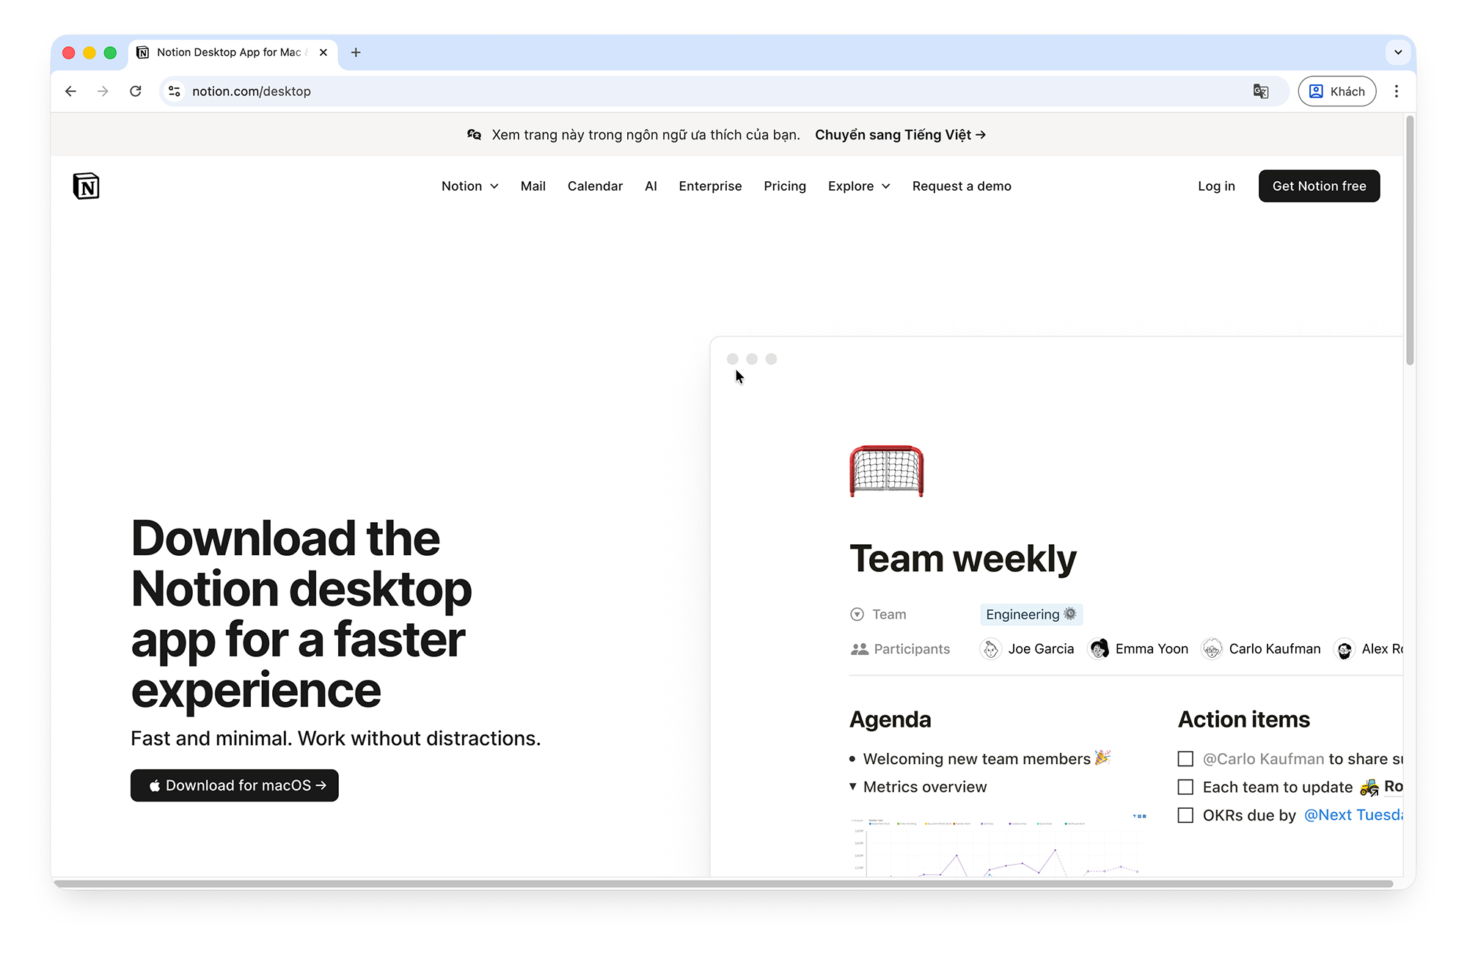Screen dimensions: 1467x957
Task: Go back with the browser back arrow
Action: [x=71, y=92]
